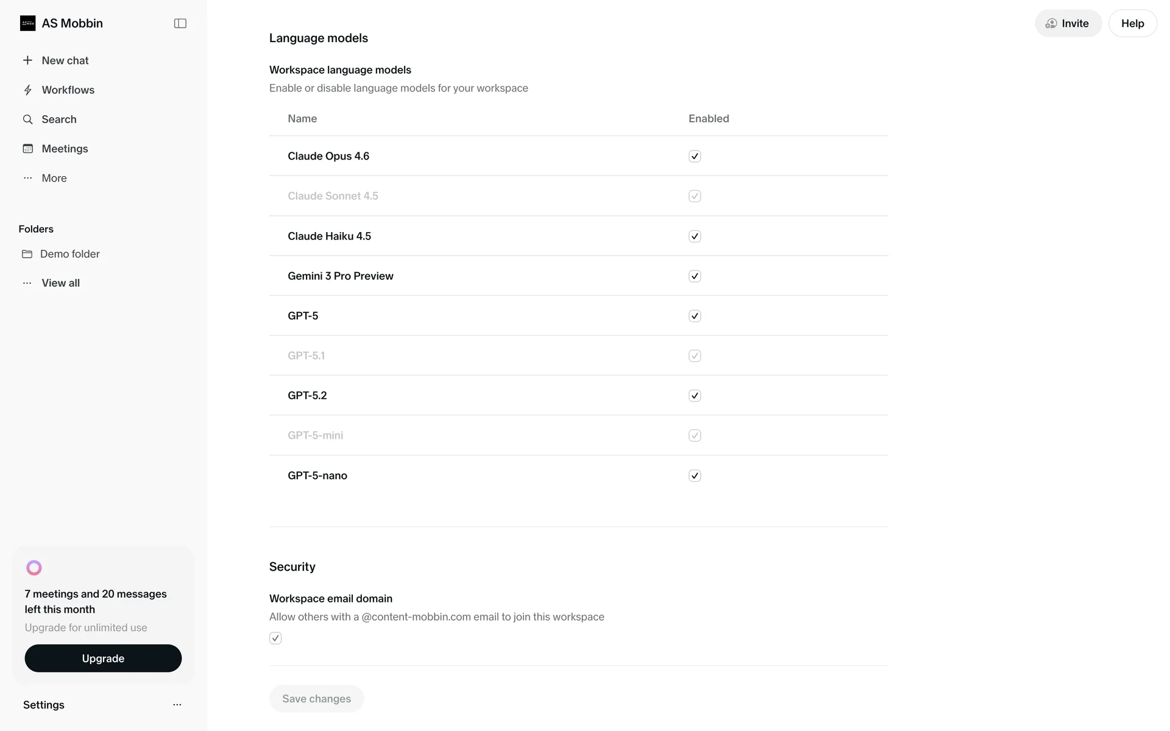Toggle the workspace email domain checkbox
The width and height of the screenshot is (1170, 731).
275,638
